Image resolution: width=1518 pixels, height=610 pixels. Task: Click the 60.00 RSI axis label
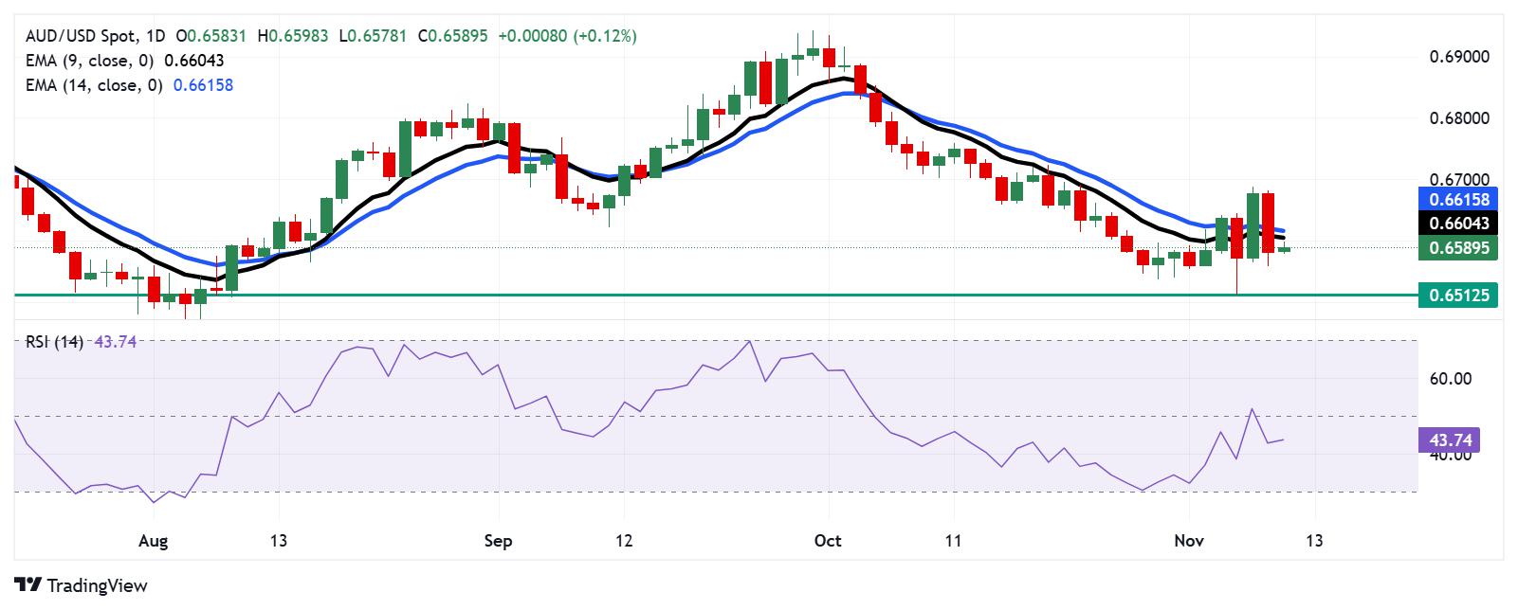tap(1450, 379)
